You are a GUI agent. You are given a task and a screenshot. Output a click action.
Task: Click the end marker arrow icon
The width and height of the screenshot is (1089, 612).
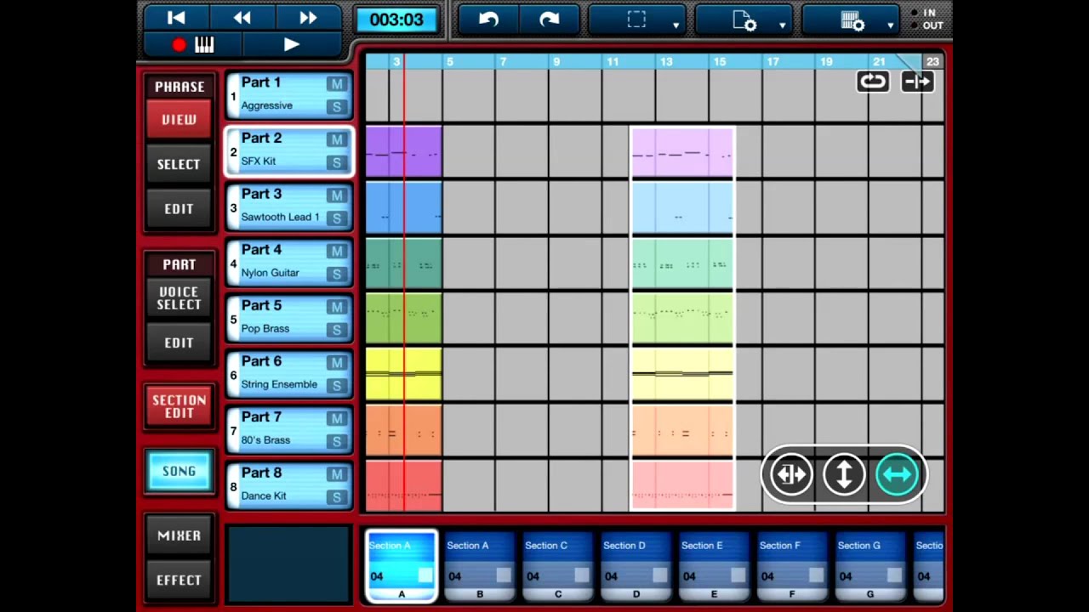click(917, 82)
